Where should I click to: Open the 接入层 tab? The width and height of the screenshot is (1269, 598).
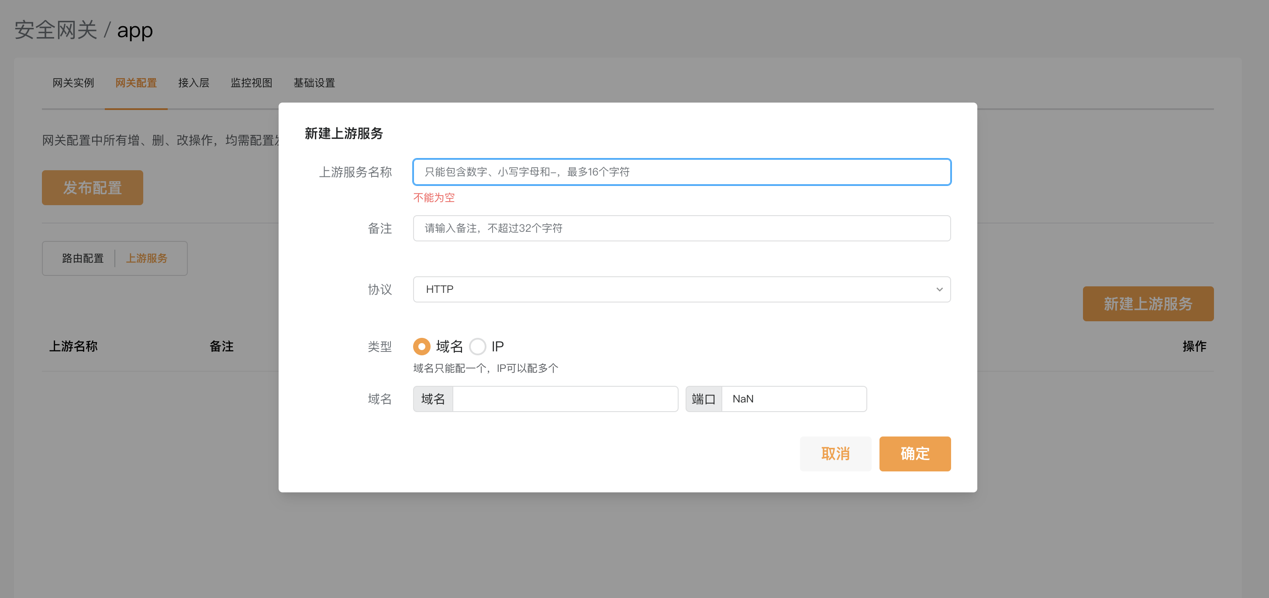[x=193, y=83]
